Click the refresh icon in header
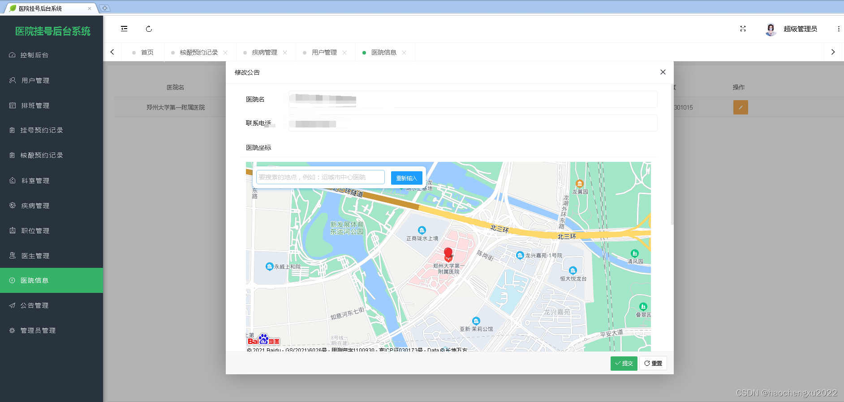This screenshot has height=402, width=844. pyautogui.click(x=149, y=29)
